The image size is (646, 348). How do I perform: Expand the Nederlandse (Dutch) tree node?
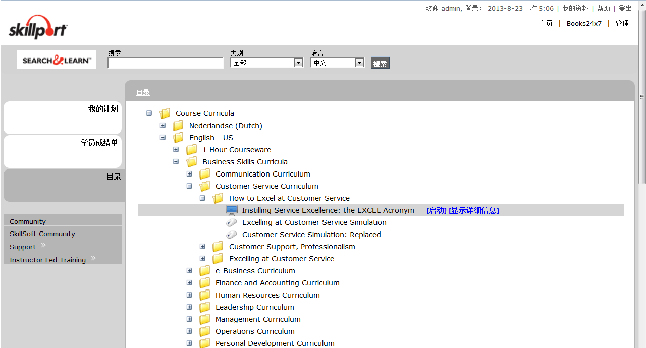click(x=163, y=126)
